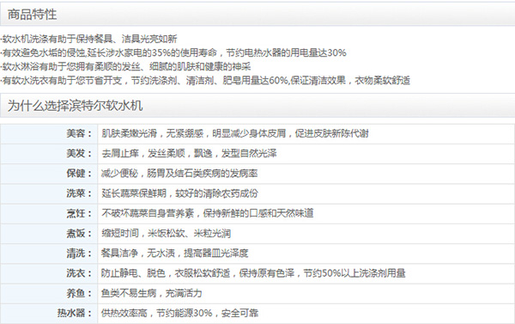Select the text 供热效率高，节约能源30%
The image size is (515, 324).
[x=157, y=313]
